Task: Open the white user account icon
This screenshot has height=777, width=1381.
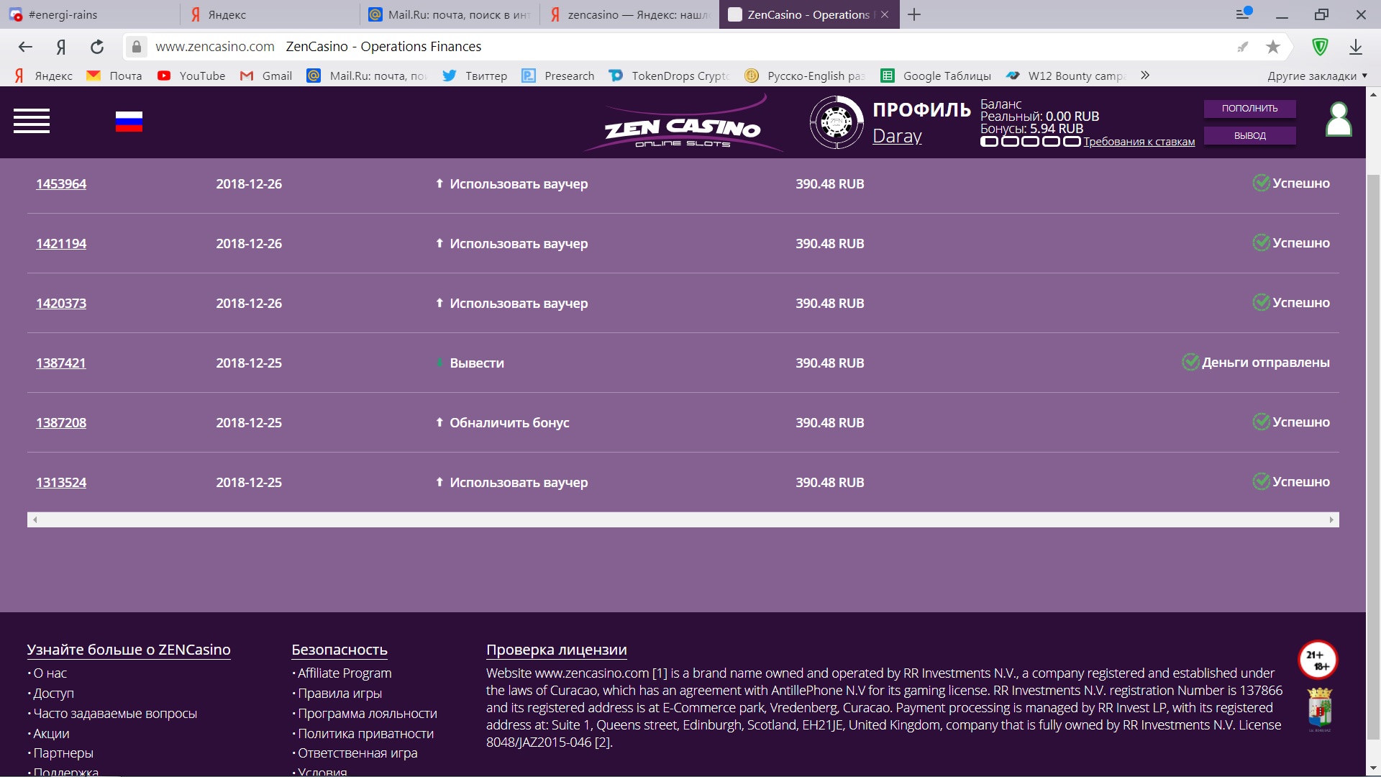Action: tap(1338, 120)
